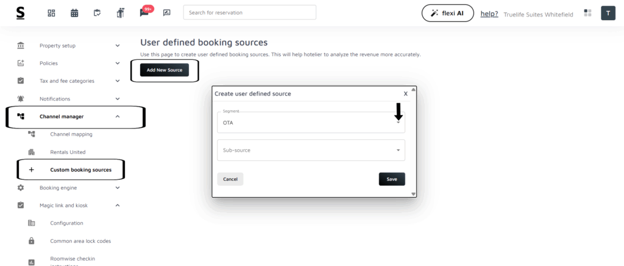This screenshot has width=624, height=266.
Task: Open messages with 99+ badge
Action: coord(144,13)
